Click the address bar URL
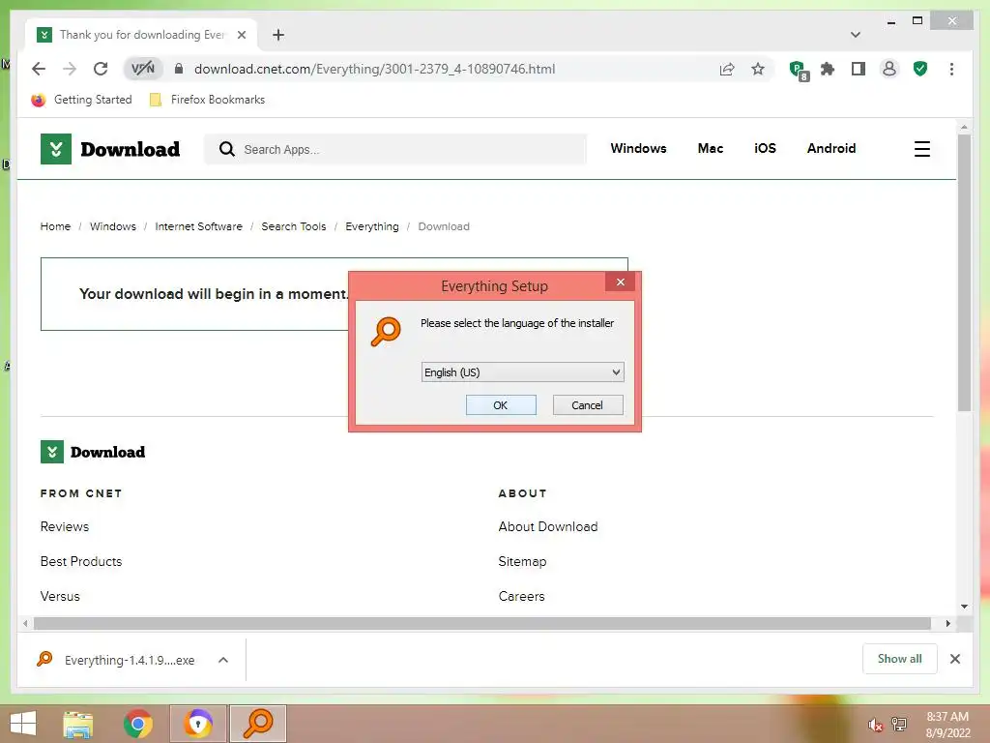990x743 pixels. (374, 69)
